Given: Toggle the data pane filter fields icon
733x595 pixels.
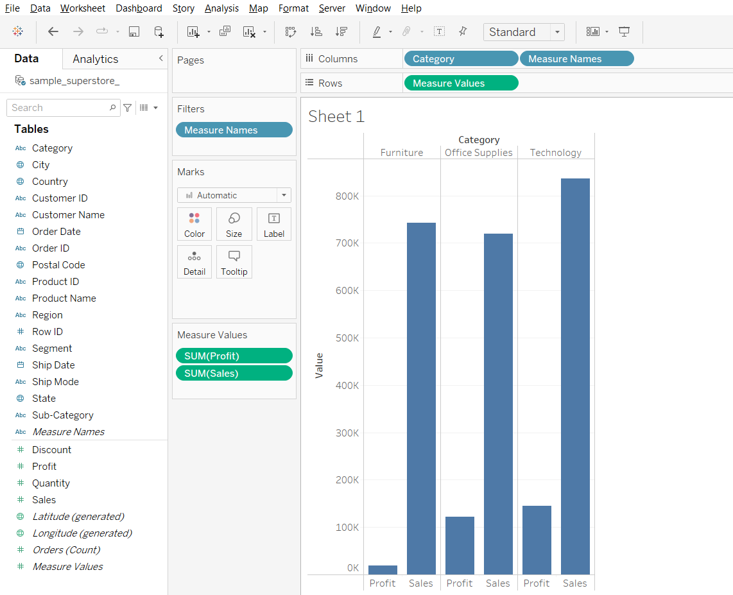Looking at the screenshot, I should pos(128,108).
